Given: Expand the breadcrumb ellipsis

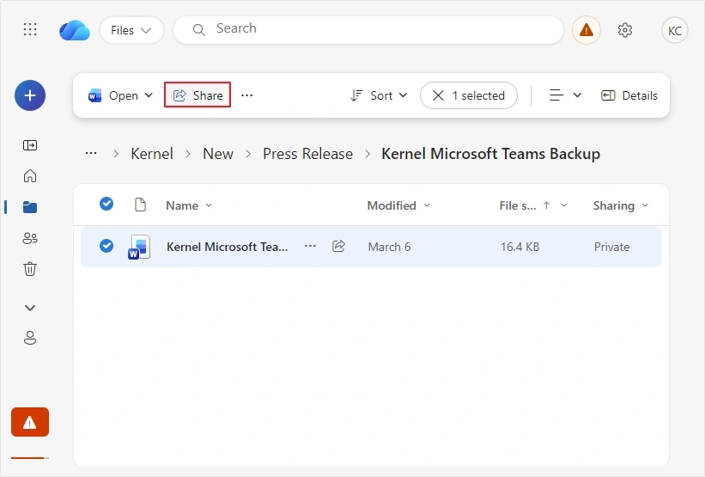Looking at the screenshot, I should point(91,154).
